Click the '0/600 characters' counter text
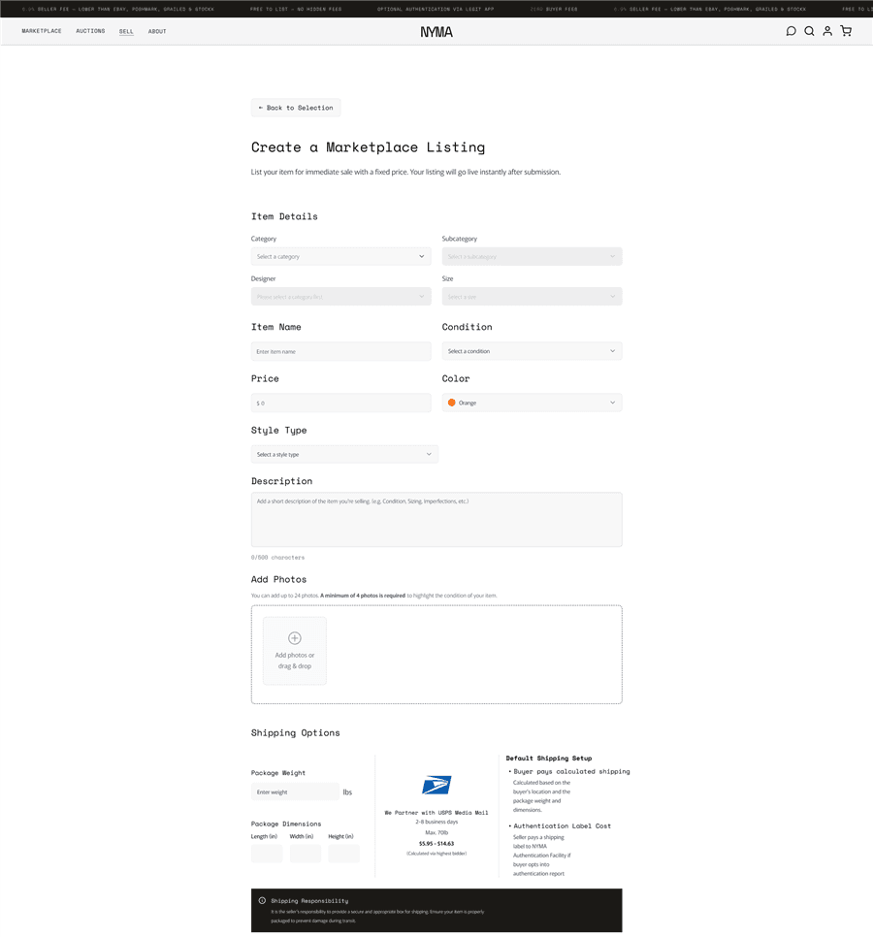This screenshot has height=937, width=873. point(277,558)
